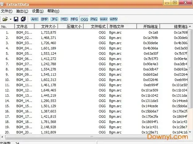Select file row BGM_16...
This screenshot has width=193, height=144.
pos(94,111)
